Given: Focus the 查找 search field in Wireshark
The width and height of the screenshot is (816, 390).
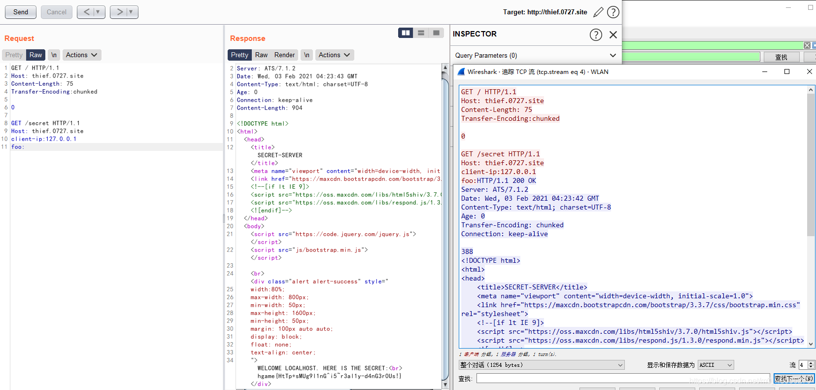Looking at the screenshot, I should [x=623, y=379].
